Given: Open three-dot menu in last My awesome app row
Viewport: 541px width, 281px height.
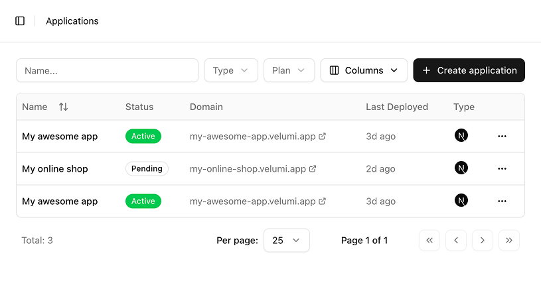Looking at the screenshot, I should (502, 201).
